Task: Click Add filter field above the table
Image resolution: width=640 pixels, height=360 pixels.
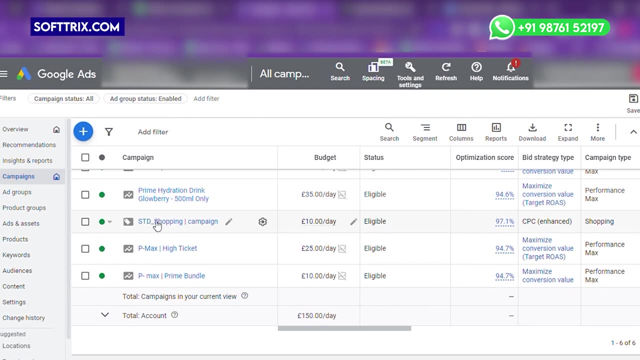Action: pyautogui.click(x=153, y=132)
